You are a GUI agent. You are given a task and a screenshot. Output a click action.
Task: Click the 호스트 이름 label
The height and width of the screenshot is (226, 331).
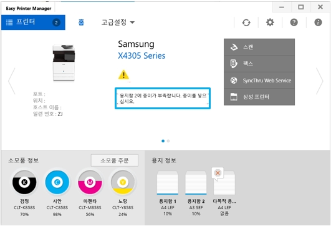47,107
